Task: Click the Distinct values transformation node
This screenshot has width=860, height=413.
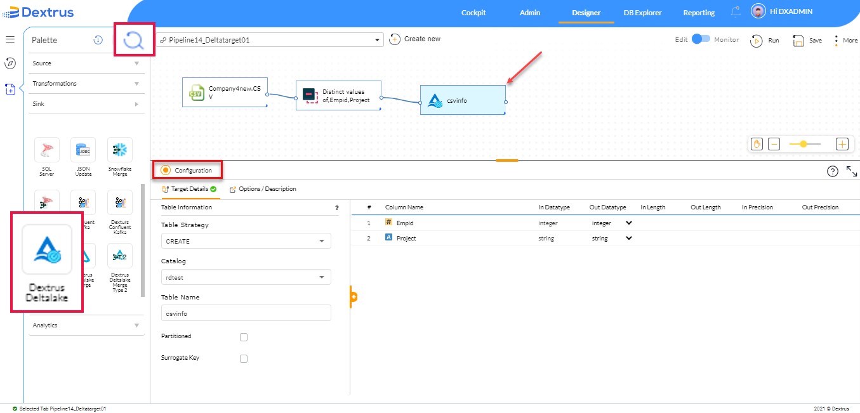Action: pos(338,96)
